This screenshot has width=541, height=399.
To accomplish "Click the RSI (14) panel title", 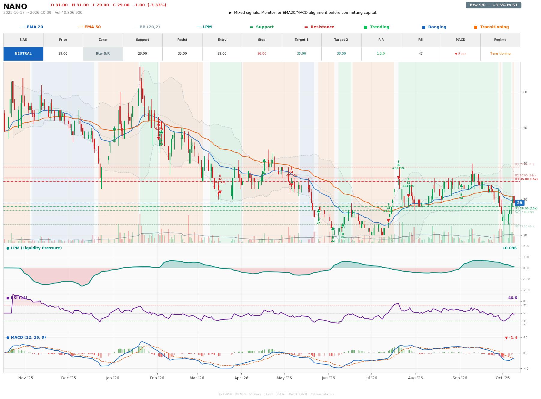I will [x=17, y=298].
